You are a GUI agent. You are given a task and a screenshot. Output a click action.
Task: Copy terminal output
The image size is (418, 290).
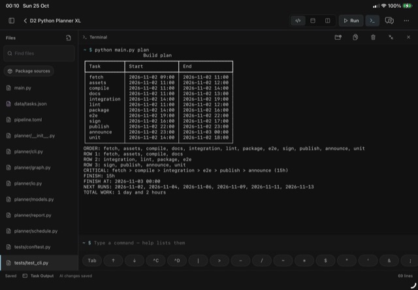[355, 37]
